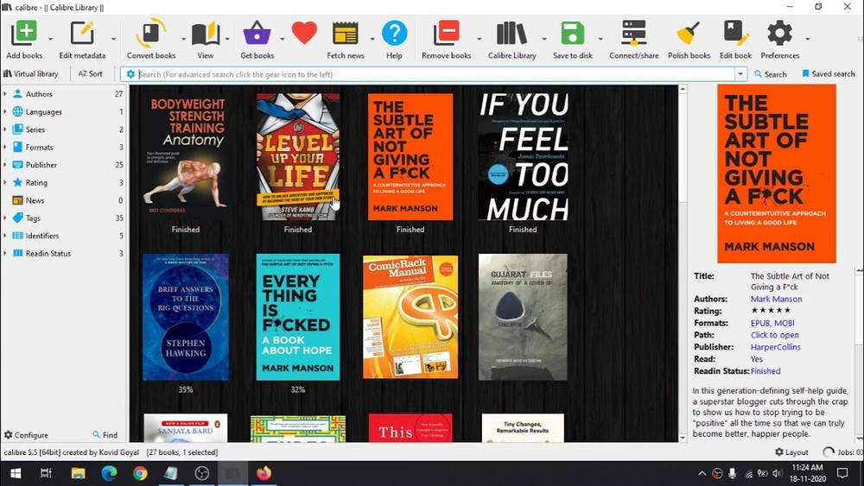
Task: Open the Mark Manson author link
Action: coord(776,299)
